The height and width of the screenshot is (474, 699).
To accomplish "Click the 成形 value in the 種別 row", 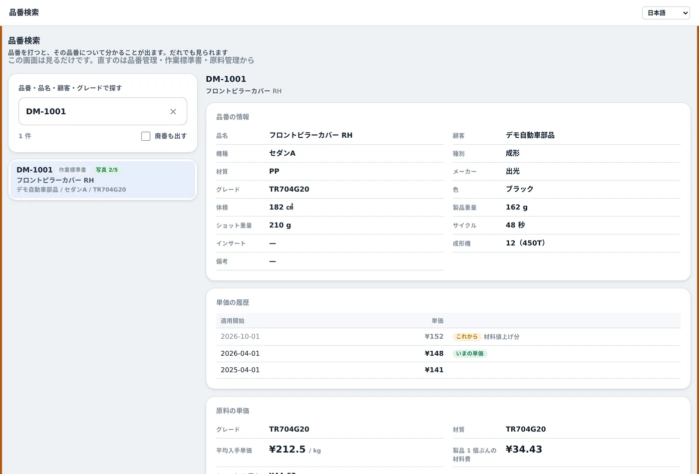I will pos(513,153).
